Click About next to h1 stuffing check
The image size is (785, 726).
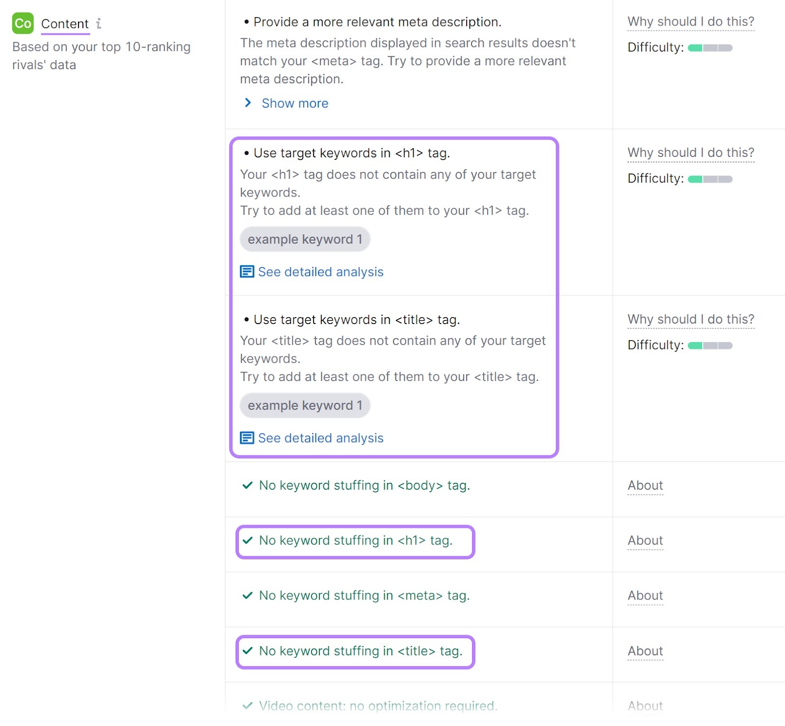pyautogui.click(x=645, y=540)
